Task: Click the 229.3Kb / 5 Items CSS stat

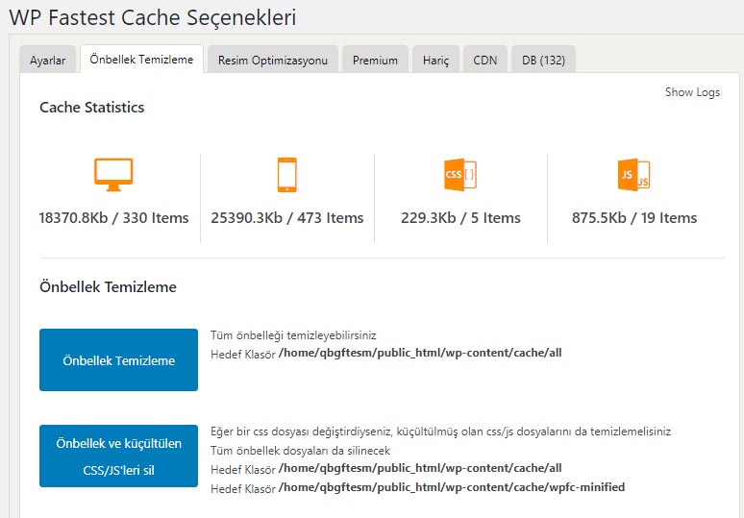Action: (460, 218)
